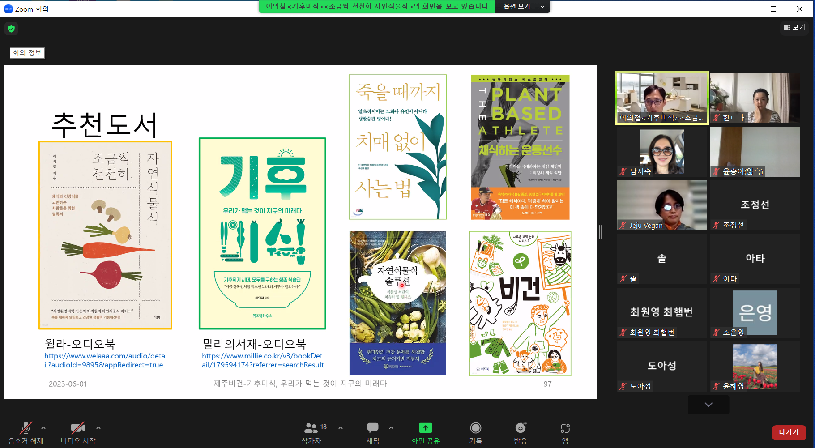Screen dimensions: 815x448
Task: Click the 윌라-오디오북 caption text
Action: click(x=80, y=344)
